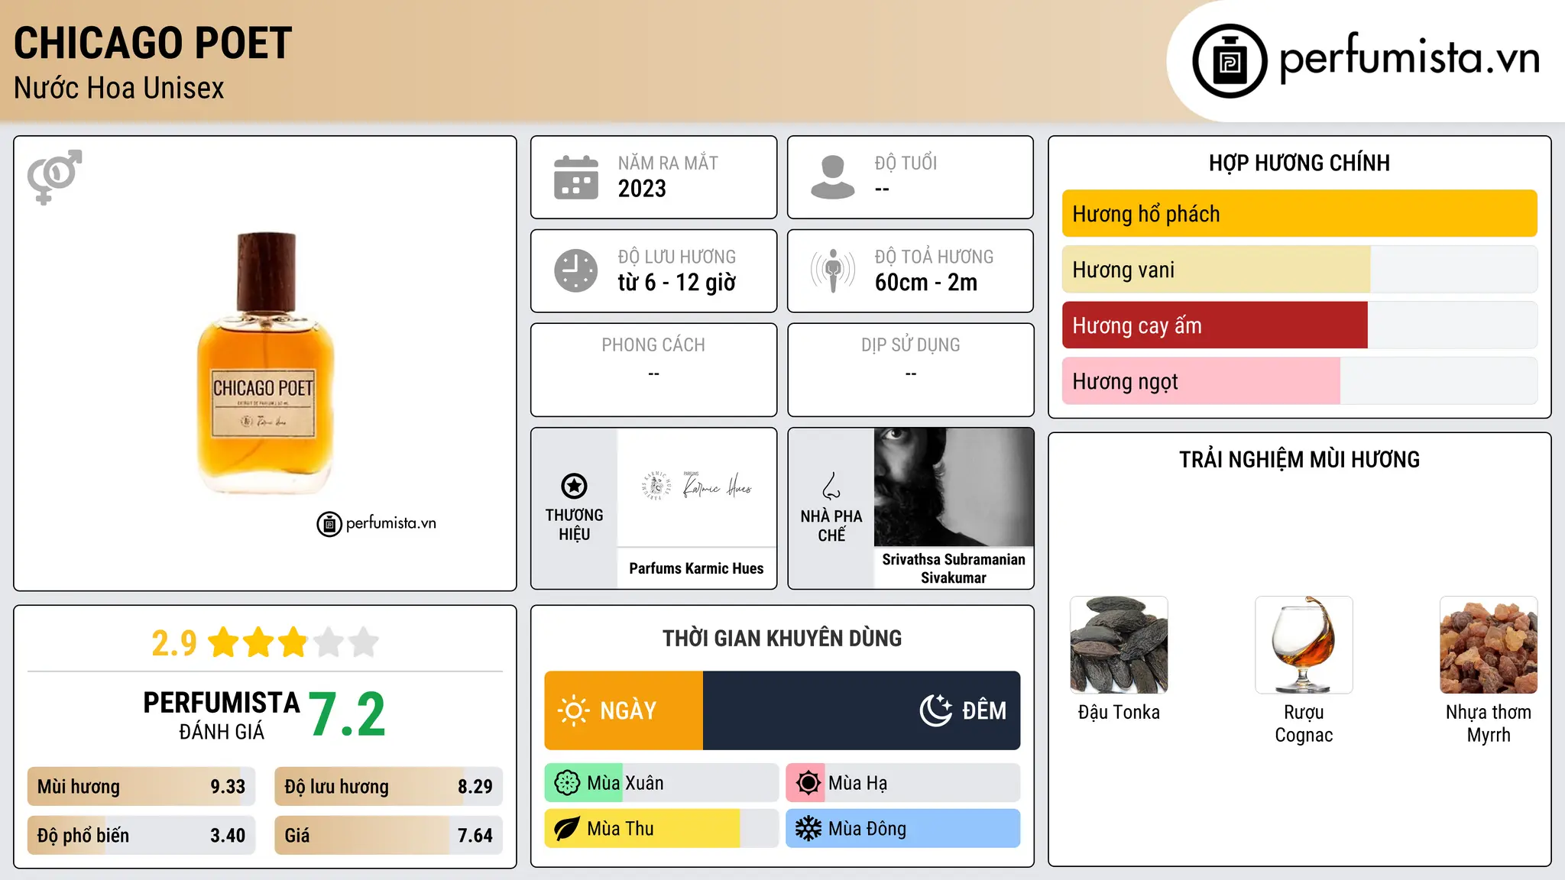
Task: Click the Giá 7.64 score bar
Action: (x=388, y=836)
